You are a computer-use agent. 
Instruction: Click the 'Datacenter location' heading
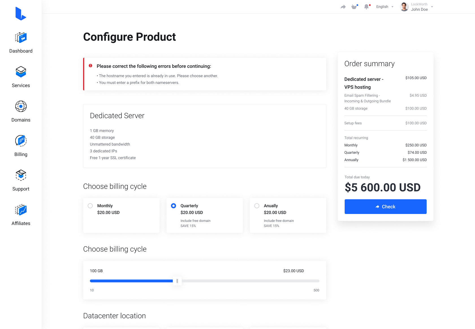point(115,316)
